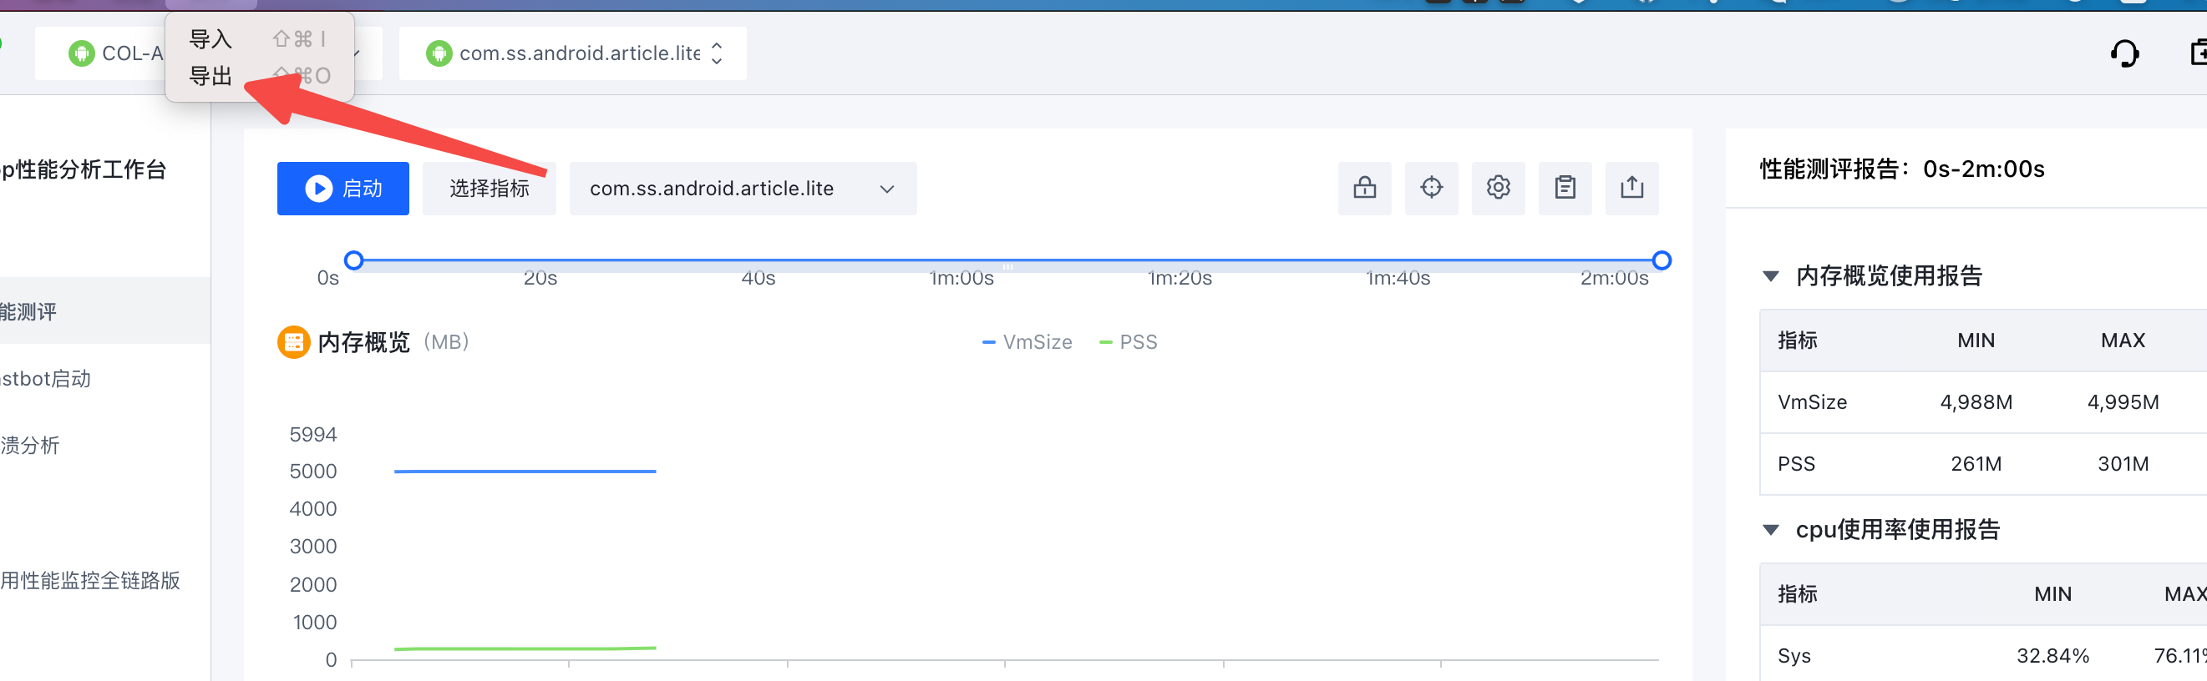Click the Sys MIN value 32.84%
This screenshot has height=681, width=2207.
tap(2052, 656)
